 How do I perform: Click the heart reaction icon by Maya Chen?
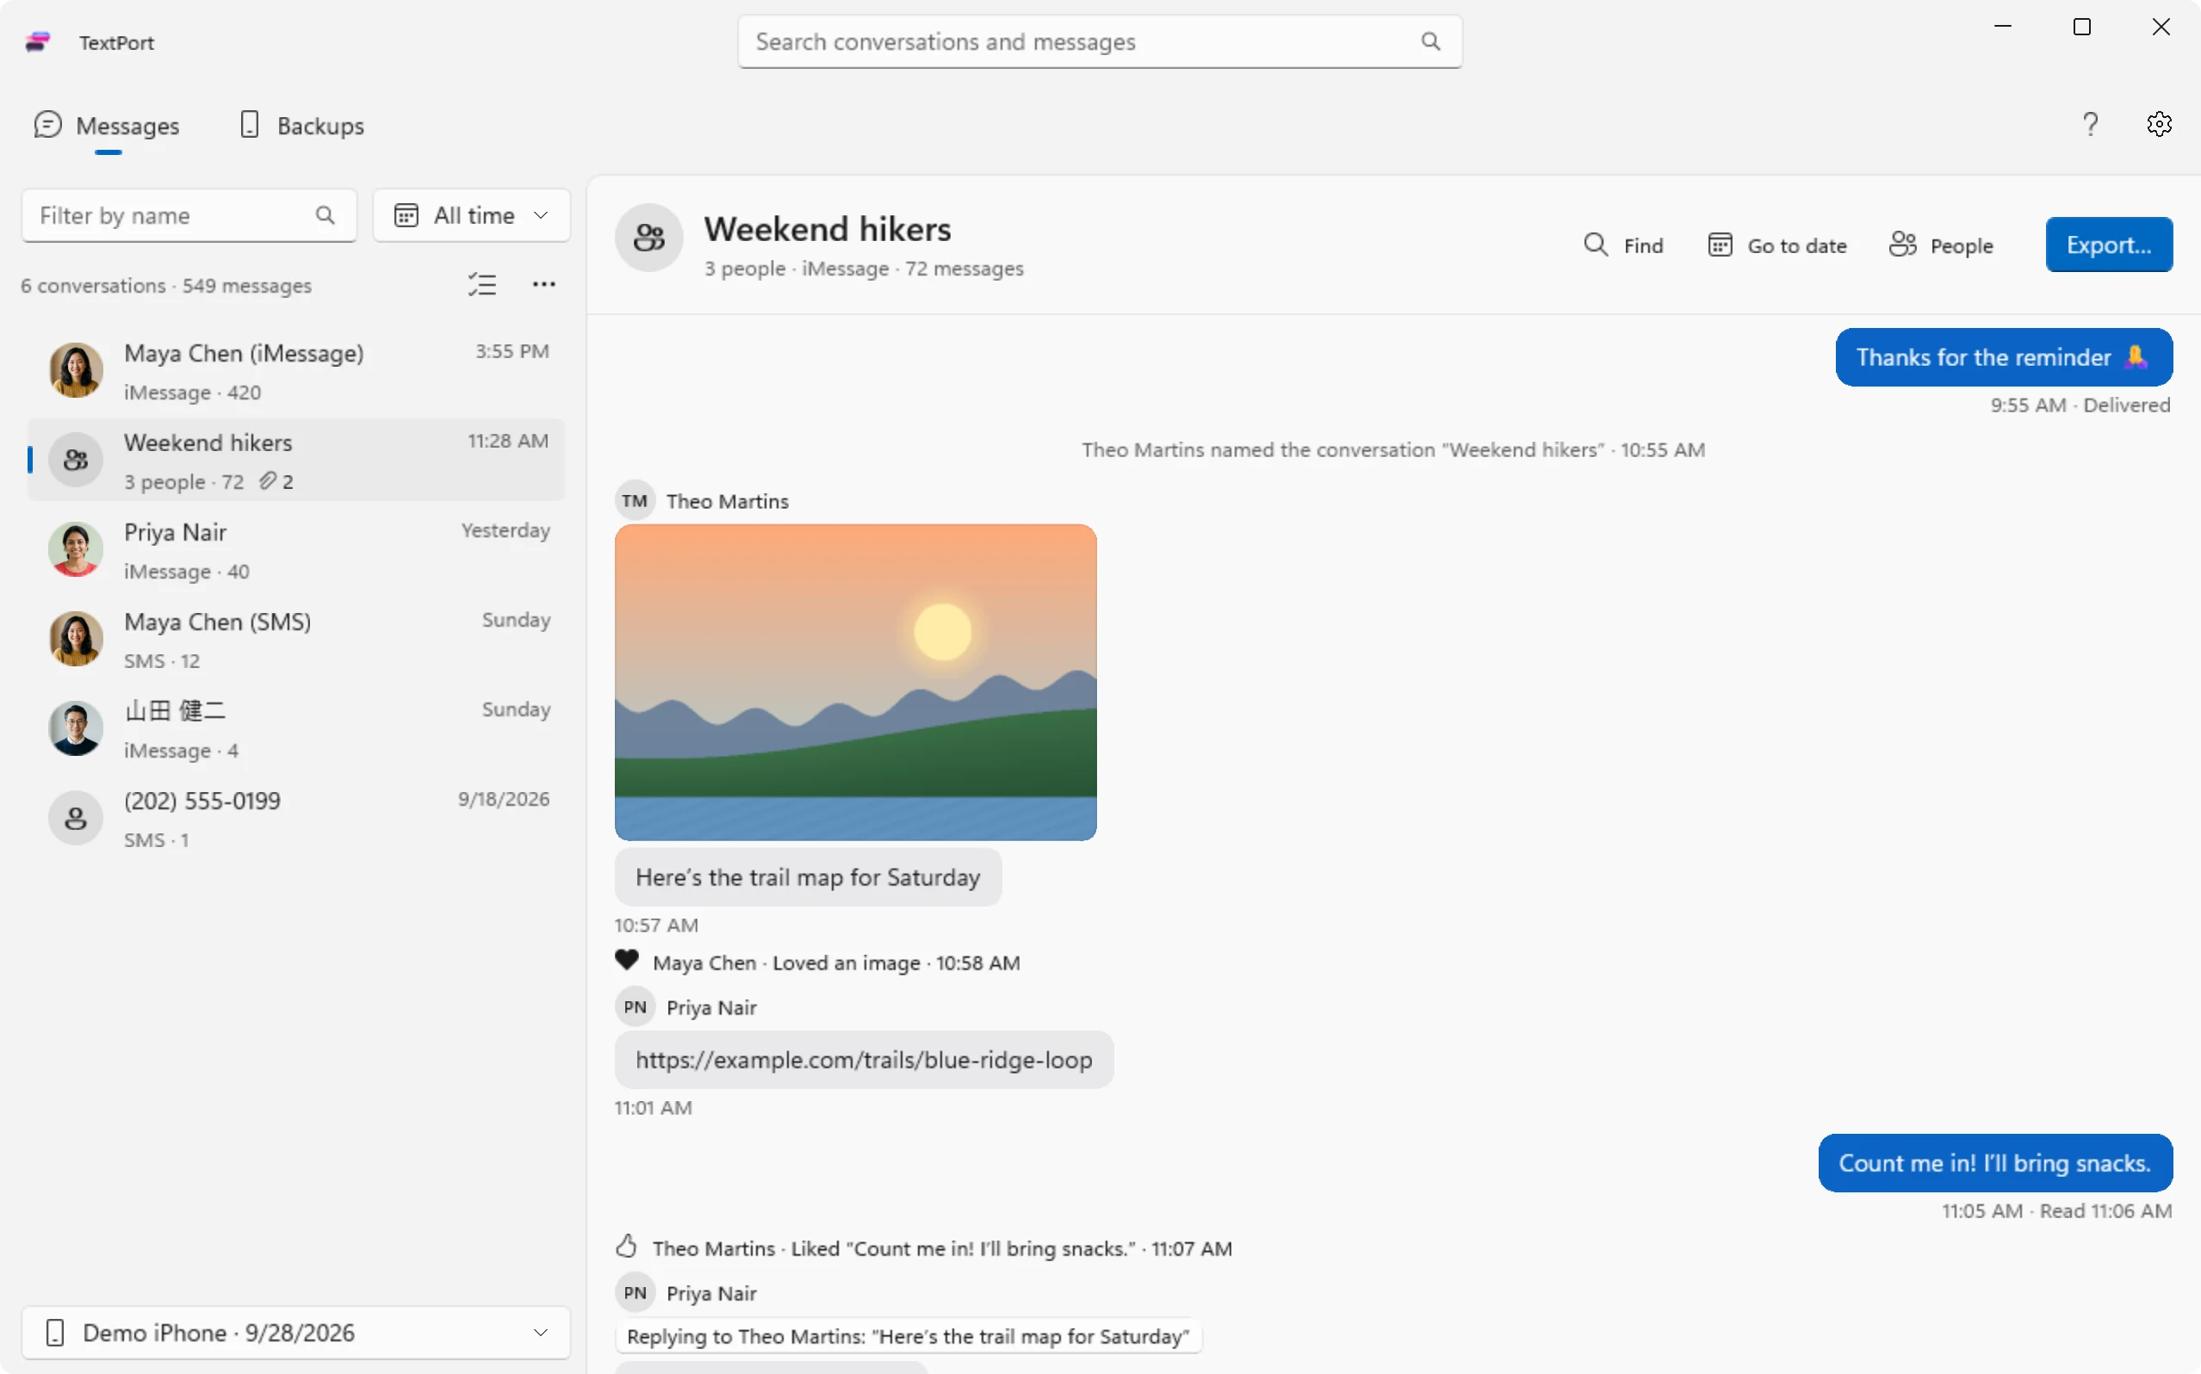tap(627, 961)
